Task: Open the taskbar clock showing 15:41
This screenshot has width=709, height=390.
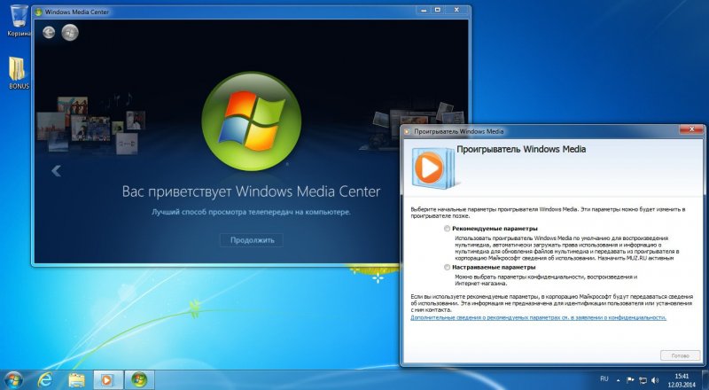Action: pos(682,380)
